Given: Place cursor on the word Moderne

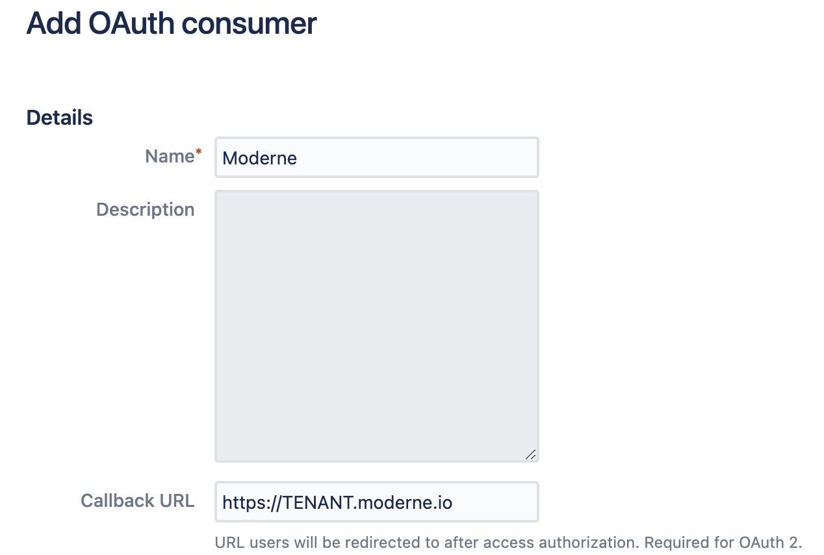Looking at the screenshot, I should (260, 158).
